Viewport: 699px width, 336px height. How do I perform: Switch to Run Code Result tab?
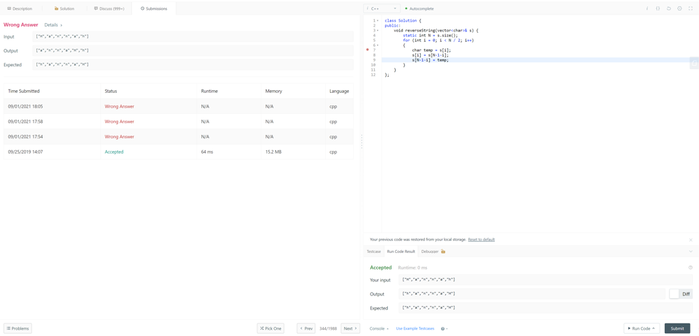401,251
